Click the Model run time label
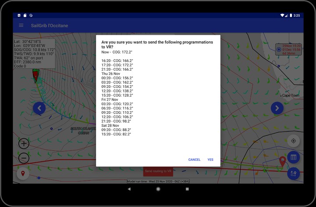This screenshot has height=207, width=316. 158,182
